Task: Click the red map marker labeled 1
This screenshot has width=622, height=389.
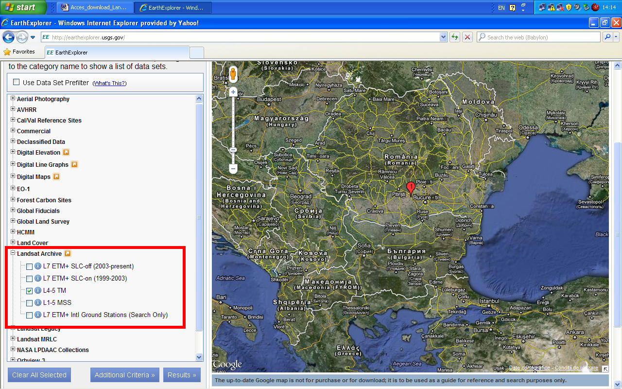Action: tap(411, 189)
